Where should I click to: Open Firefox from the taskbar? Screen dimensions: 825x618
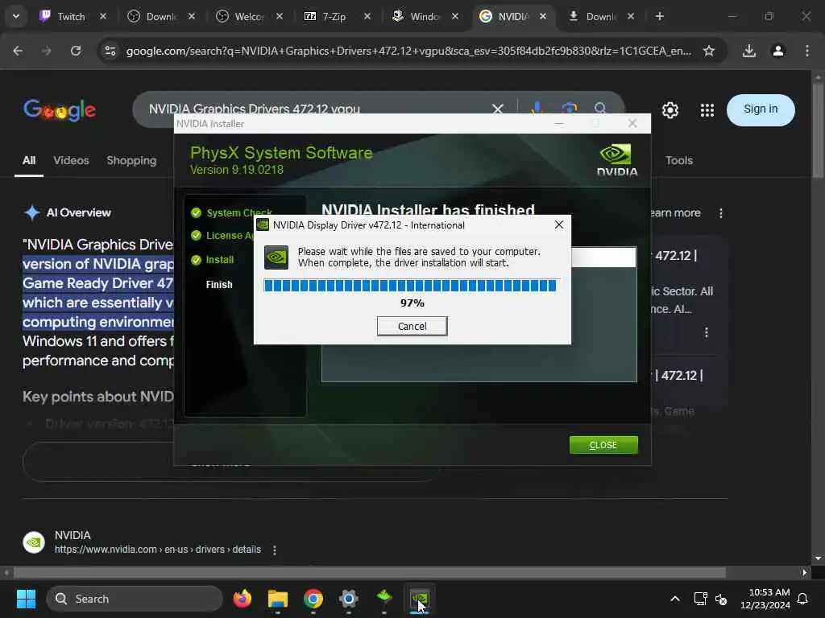coord(242,599)
